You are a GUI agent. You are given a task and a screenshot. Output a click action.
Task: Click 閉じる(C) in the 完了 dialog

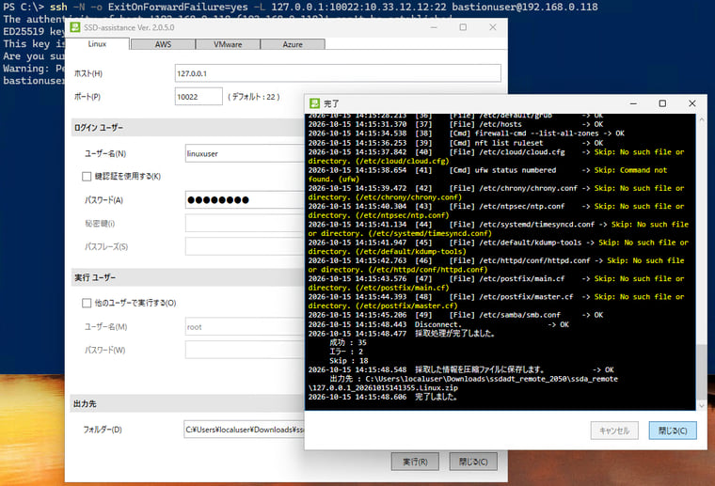point(673,431)
